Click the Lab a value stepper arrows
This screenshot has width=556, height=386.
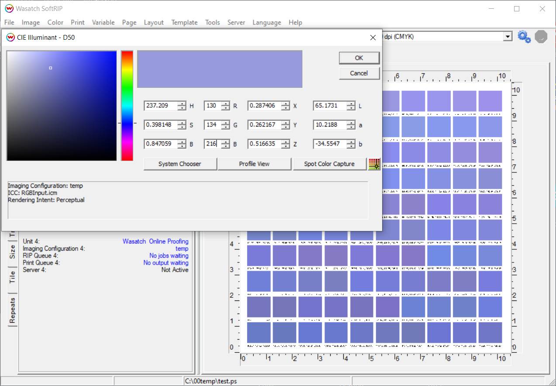click(351, 125)
